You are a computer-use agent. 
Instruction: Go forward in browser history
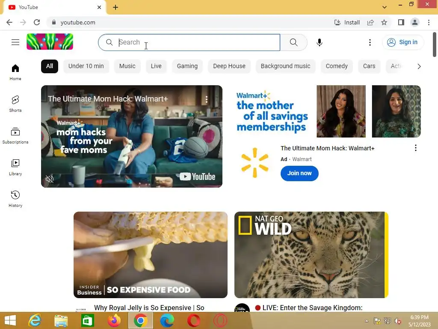coord(23,22)
